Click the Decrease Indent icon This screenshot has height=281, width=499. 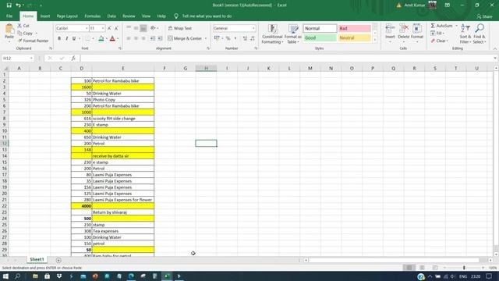(153, 38)
